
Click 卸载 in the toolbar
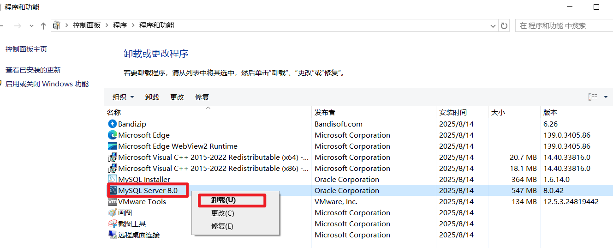pyautogui.click(x=152, y=97)
